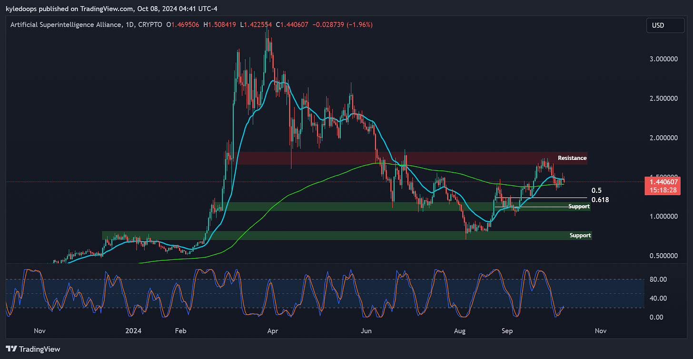Click the Sep date axis label
The height and width of the screenshot is (359, 693).
point(507,330)
